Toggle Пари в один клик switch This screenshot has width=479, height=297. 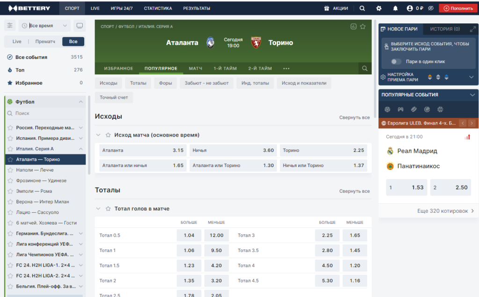click(396, 61)
